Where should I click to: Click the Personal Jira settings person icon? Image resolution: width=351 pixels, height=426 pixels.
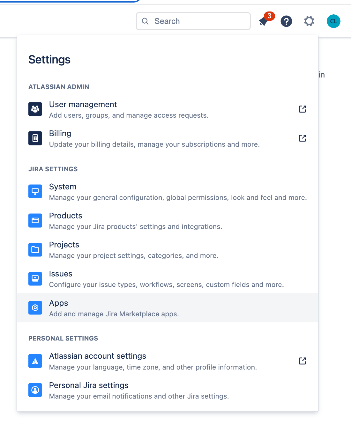[35, 390]
